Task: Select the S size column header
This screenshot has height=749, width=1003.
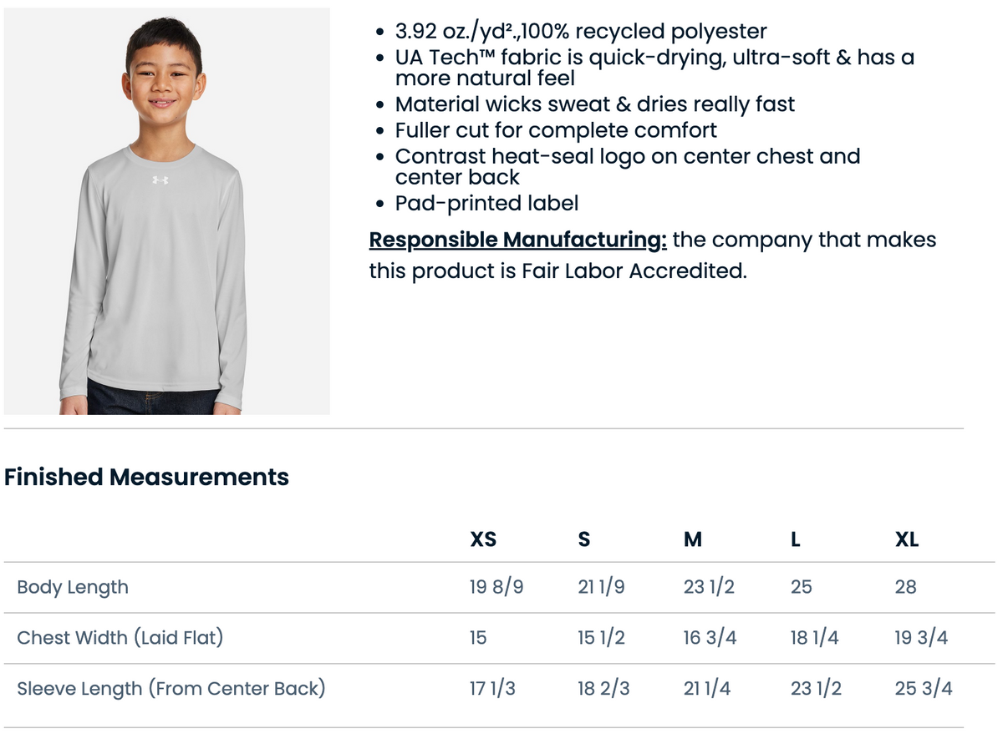Action: pyautogui.click(x=584, y=539)
